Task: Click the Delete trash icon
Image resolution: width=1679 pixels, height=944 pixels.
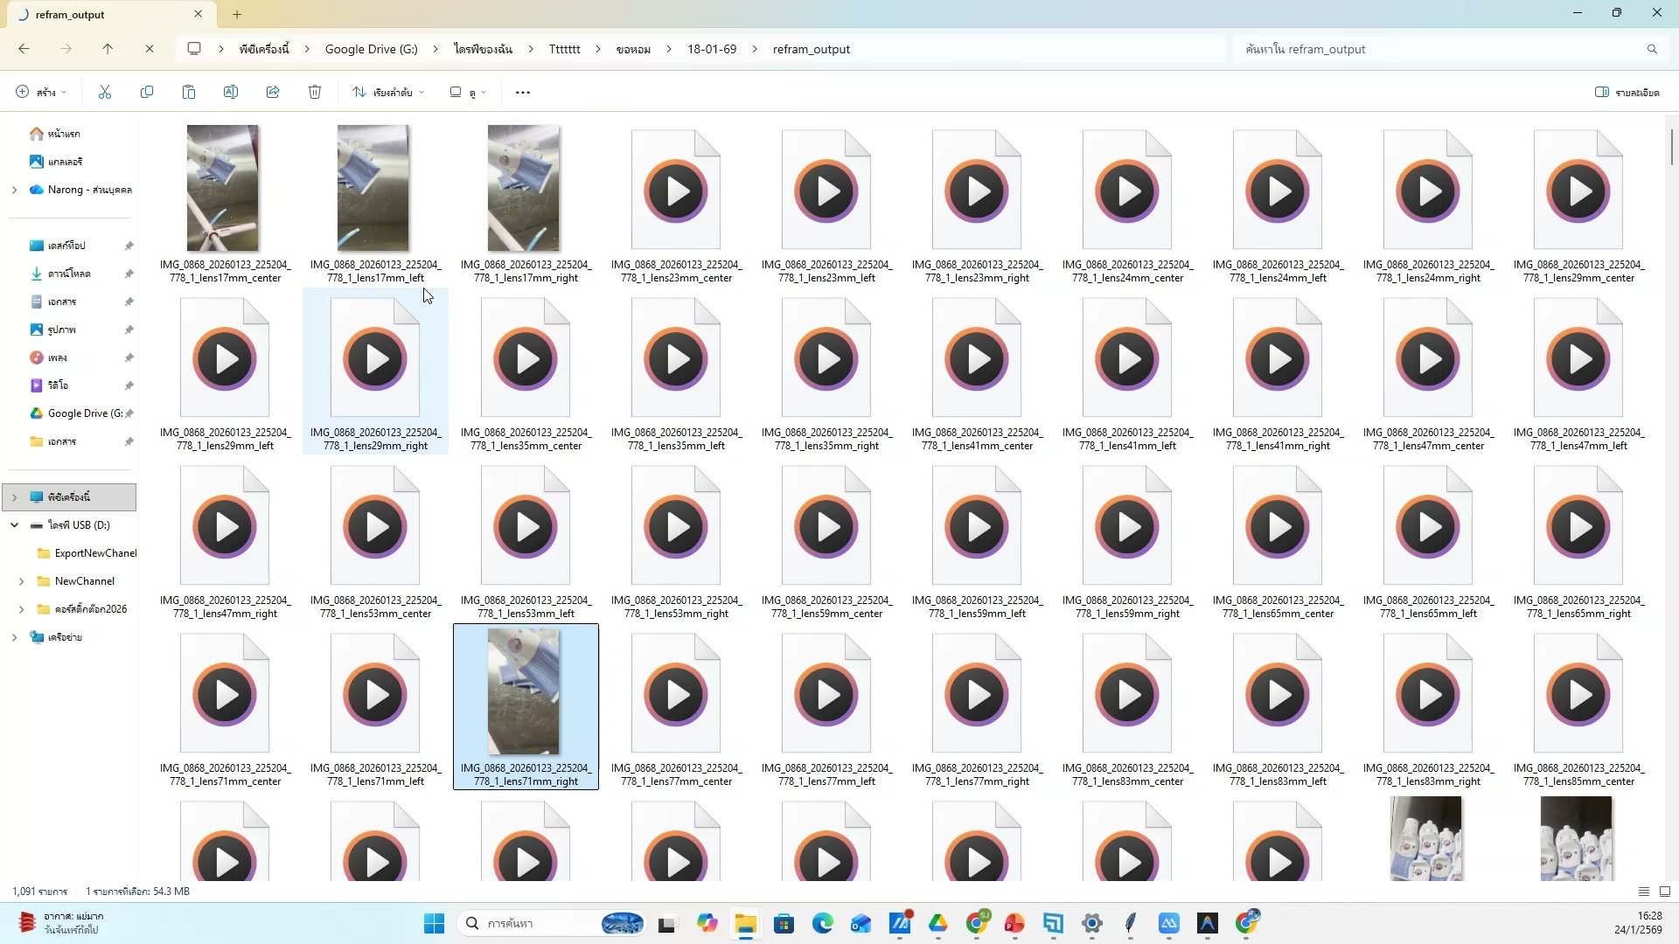Action: click(x=315, y=92)
